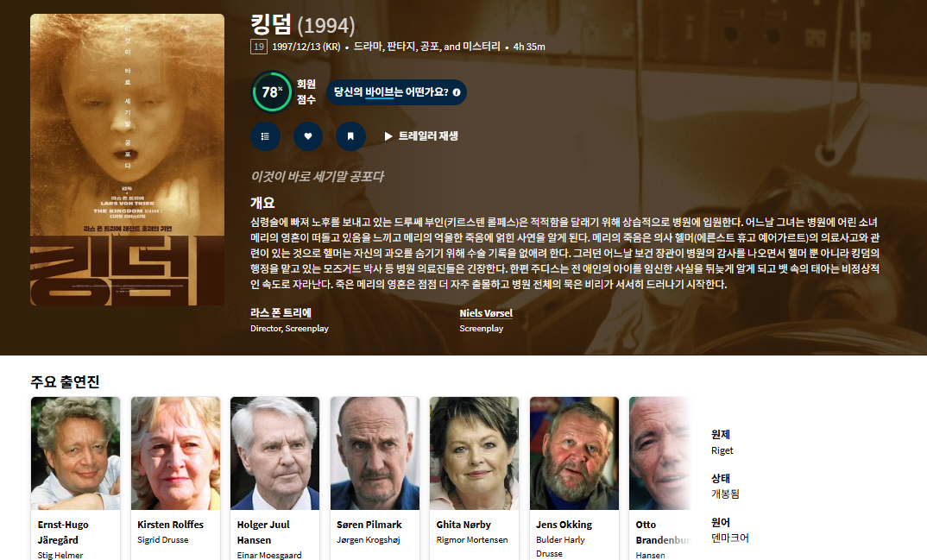Click the 19 age rating badge
Screen dimensions: 927x560
point(259,47)
